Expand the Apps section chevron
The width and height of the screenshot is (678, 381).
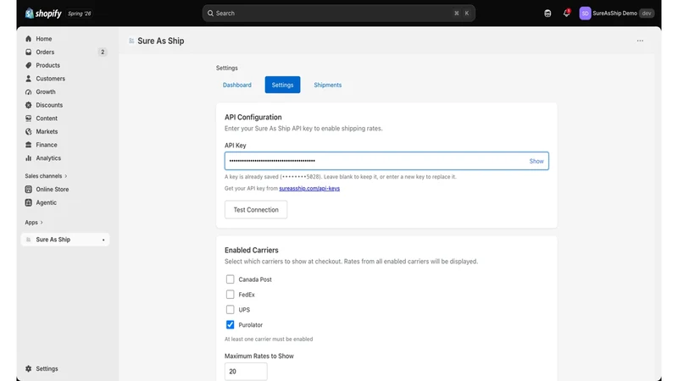[42, 223]
